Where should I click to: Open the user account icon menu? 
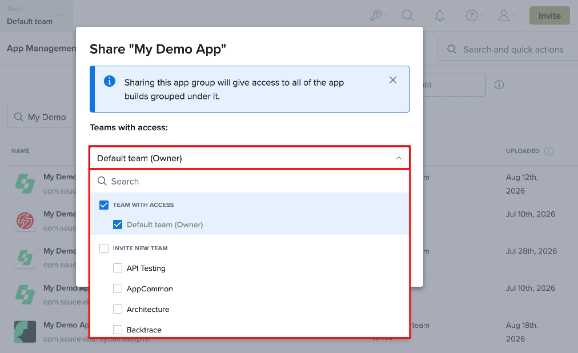[507, 15]
